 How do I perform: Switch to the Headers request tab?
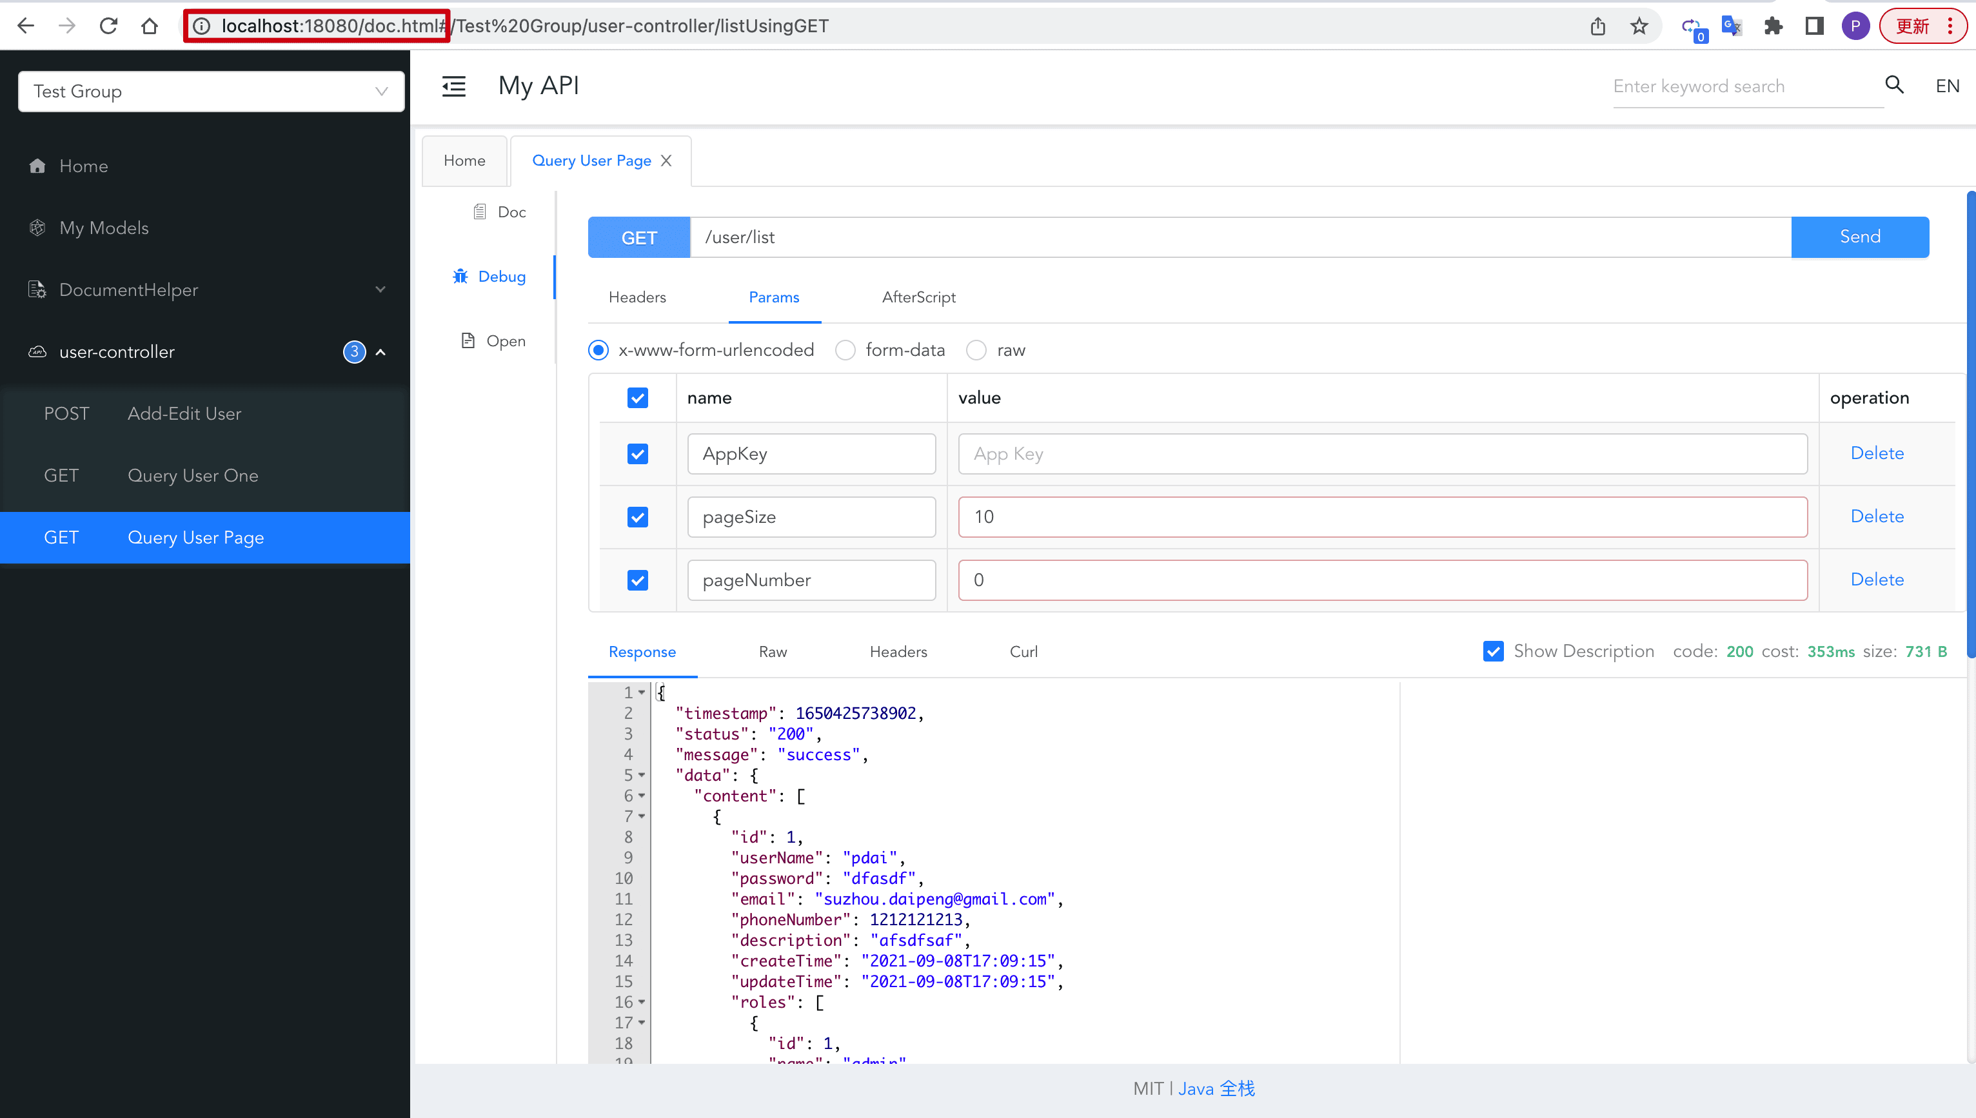[x=637, y=297]
